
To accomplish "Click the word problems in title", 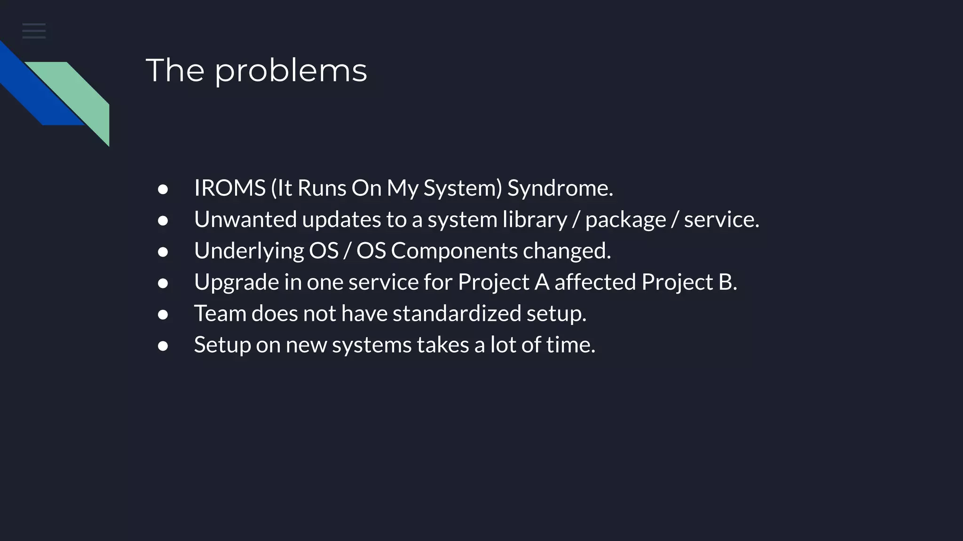I will point(291,71).
